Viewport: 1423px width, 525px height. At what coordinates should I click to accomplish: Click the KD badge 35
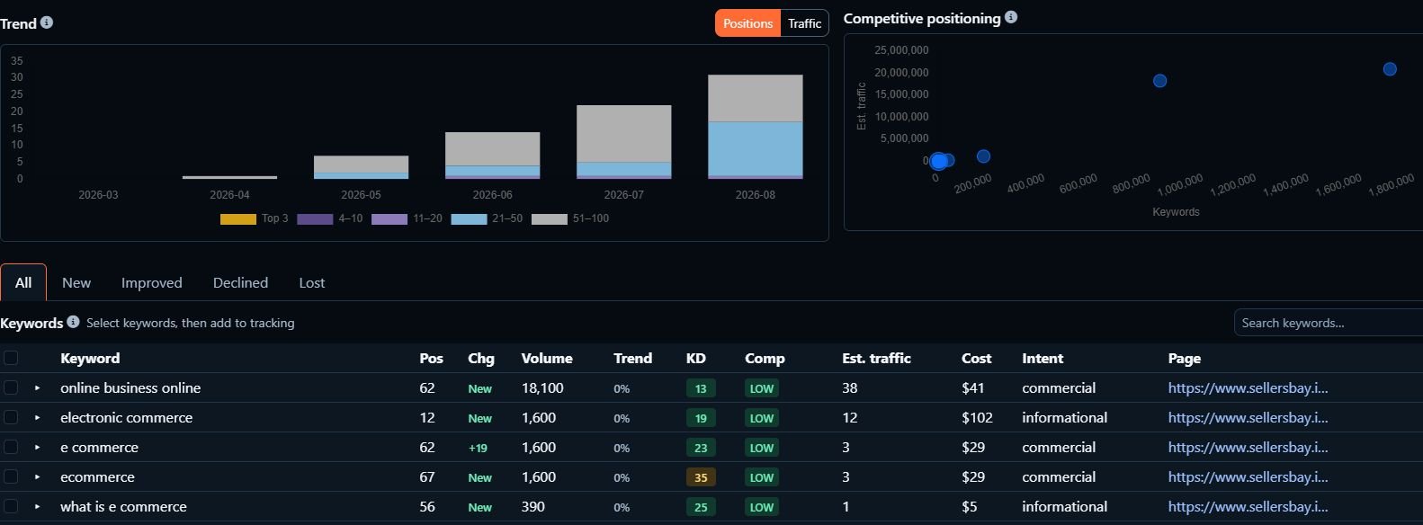click(x=701, y=477)
